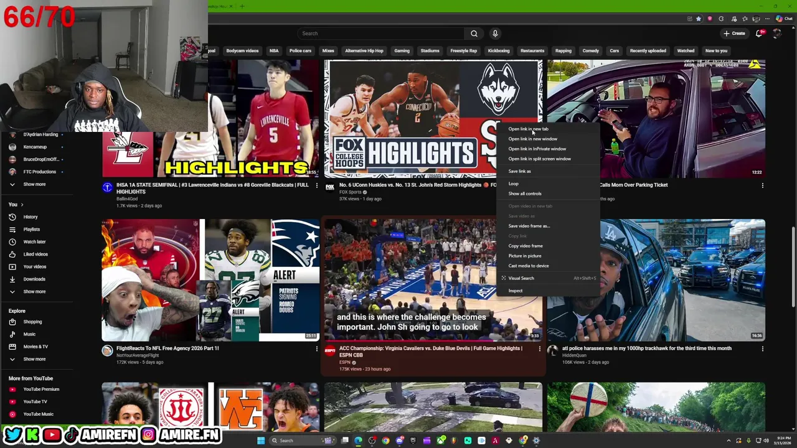Choose Open link in InPrivate window
The image size is (797, 448).
[537, 149]
